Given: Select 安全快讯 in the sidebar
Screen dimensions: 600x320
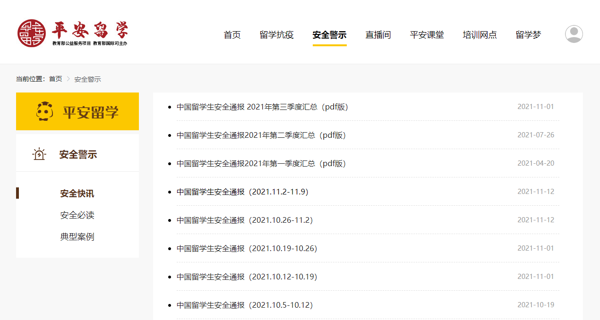Looking at the screenshot, I should [x=77, y=194].
